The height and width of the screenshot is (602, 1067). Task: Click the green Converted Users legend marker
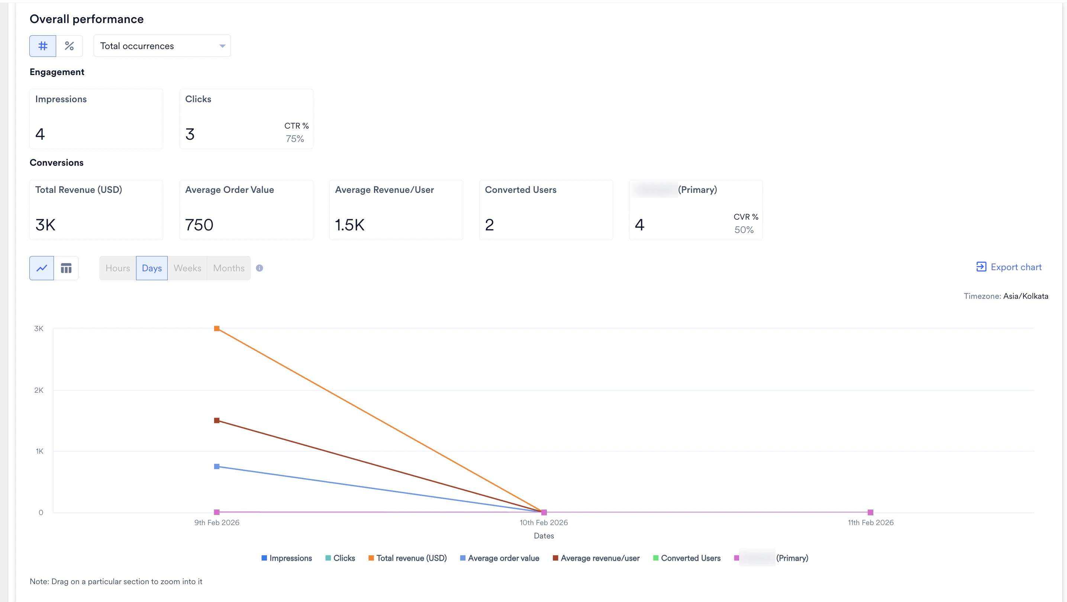tap(656, 558)
